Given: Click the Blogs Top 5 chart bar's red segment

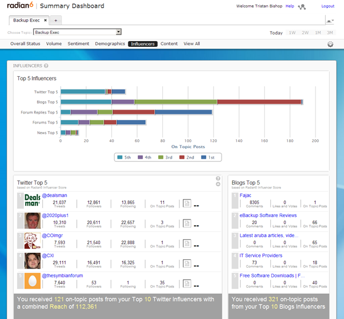Looking at the screenshot, I should (259, 102).
